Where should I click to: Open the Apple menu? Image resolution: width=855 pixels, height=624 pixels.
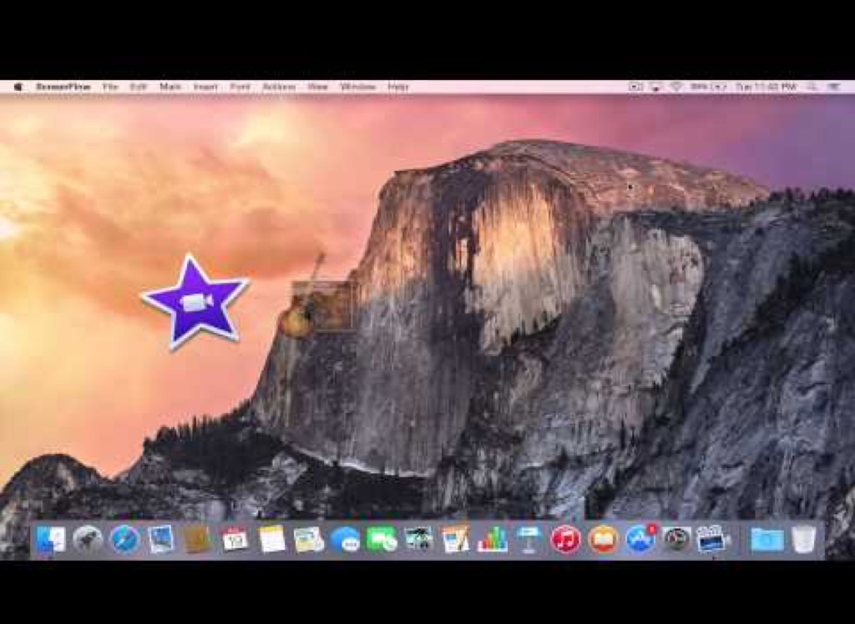18,87
